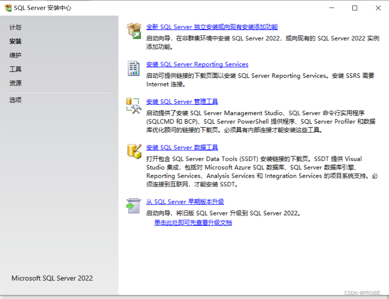This screenshot has height=299, width=389.
Task: Click the 启动向导，将旧版 upgrade description
Action: click(224, 213)
